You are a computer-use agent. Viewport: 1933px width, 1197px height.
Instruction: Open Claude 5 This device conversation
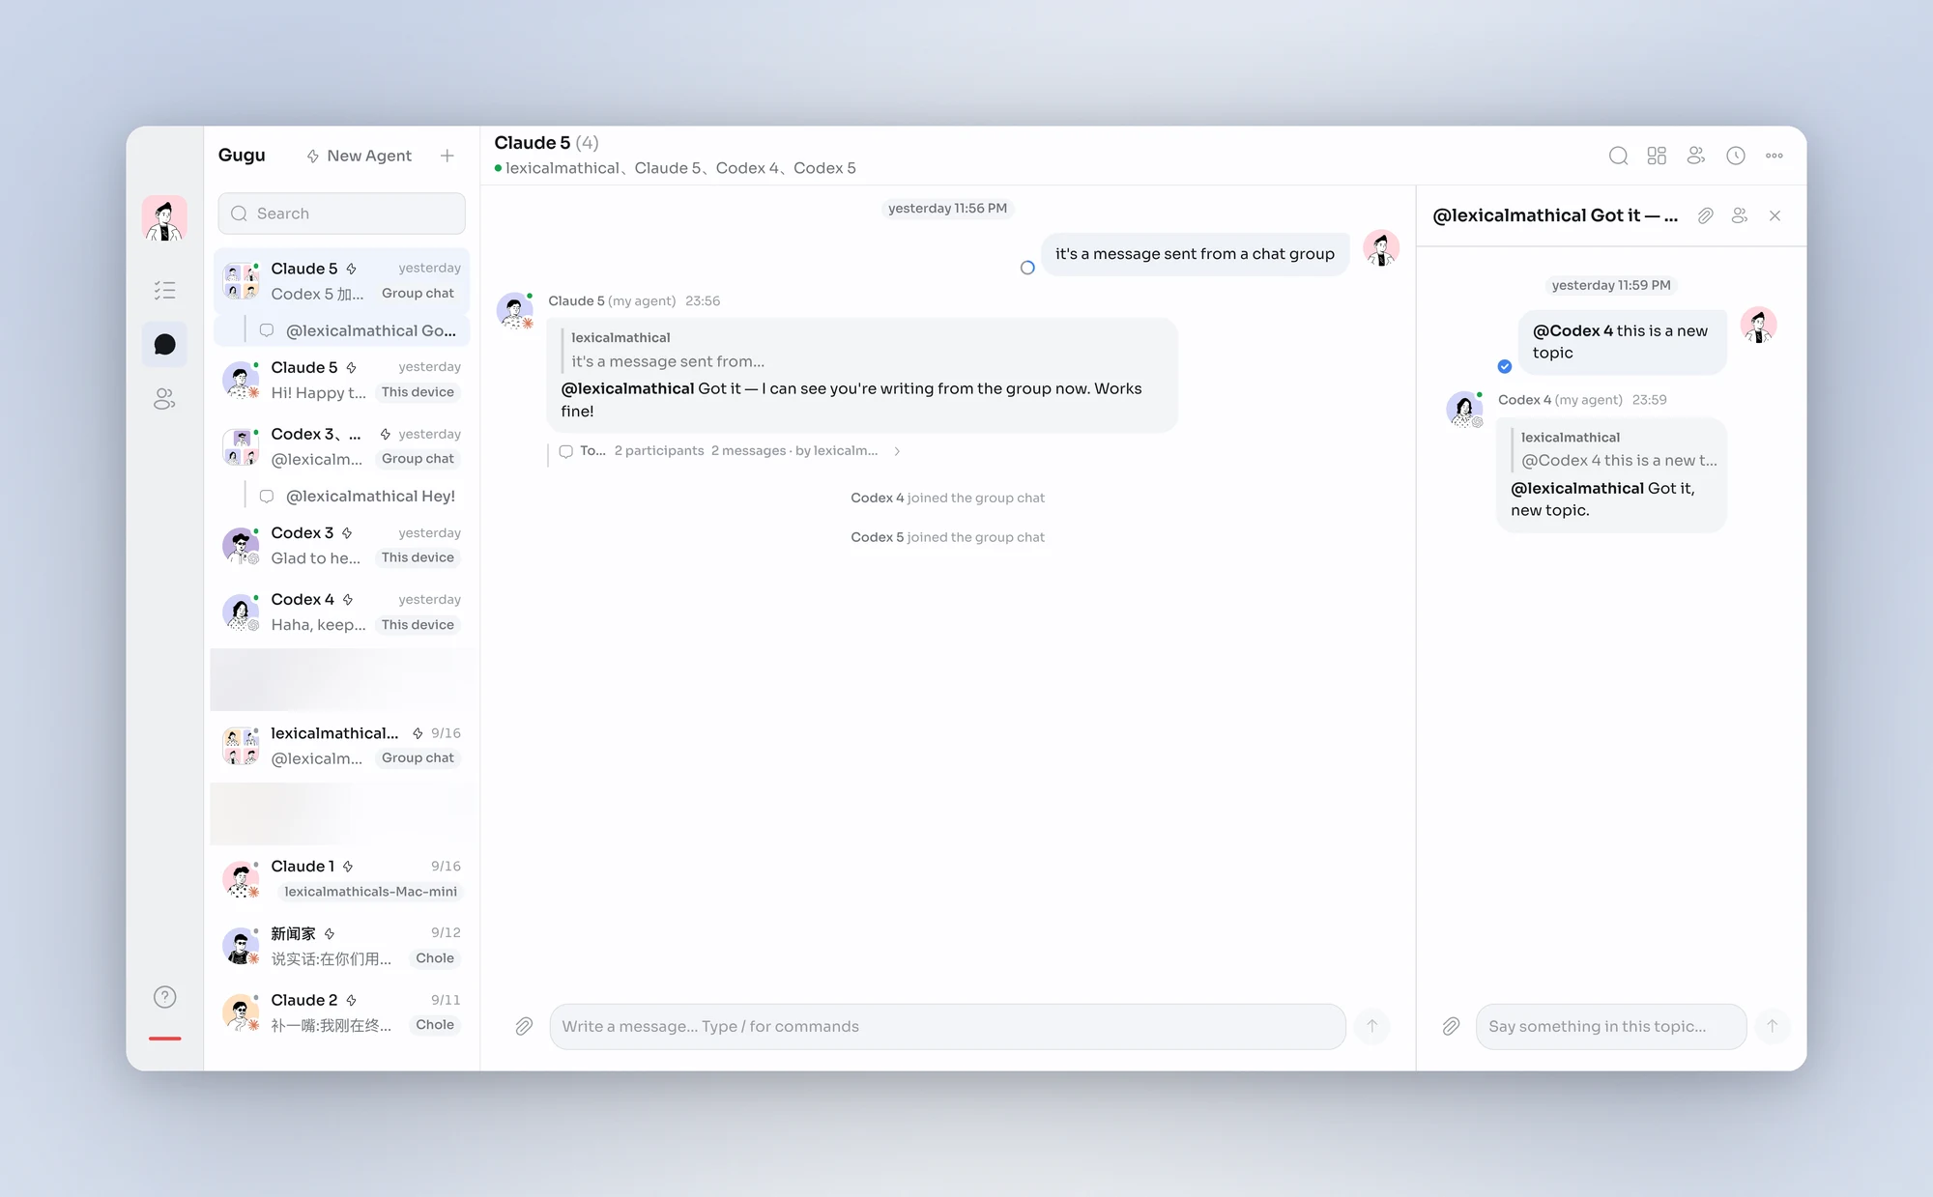coord(341,380)
